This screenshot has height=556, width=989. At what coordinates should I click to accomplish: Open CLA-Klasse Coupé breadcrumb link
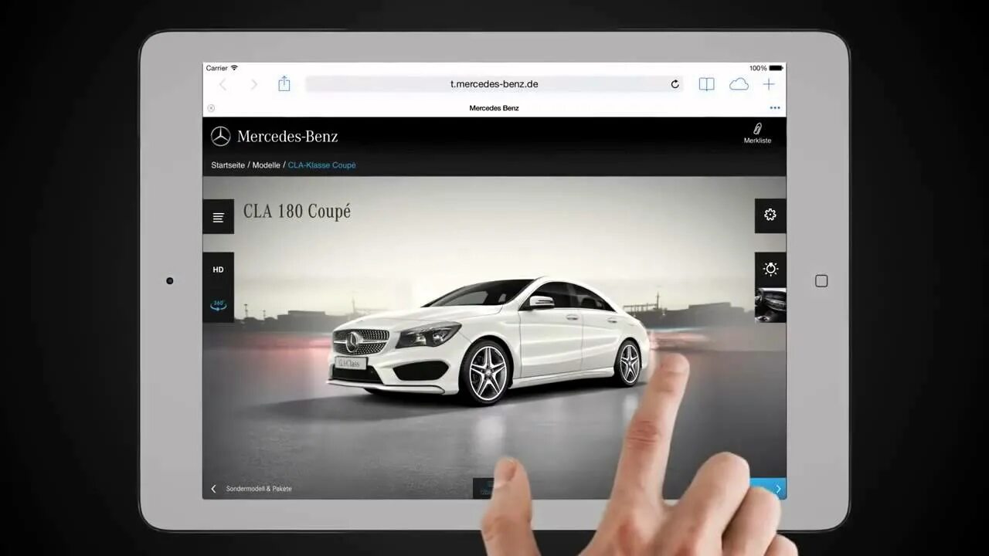tap(322, 165)
